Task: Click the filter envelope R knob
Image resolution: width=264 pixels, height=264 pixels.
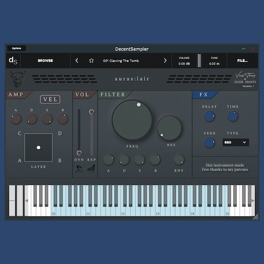Action: pos(155,160)
